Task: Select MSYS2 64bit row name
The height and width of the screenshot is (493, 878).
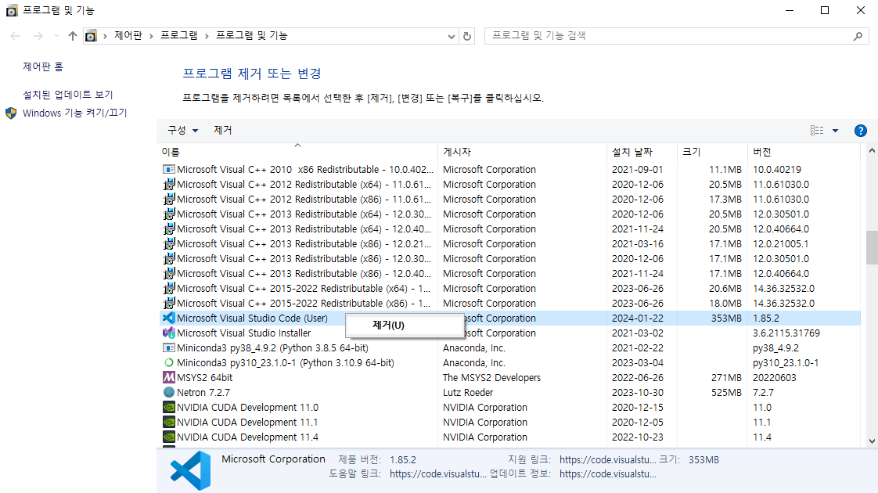Action: pyautogui.click(x=204, y=378)
